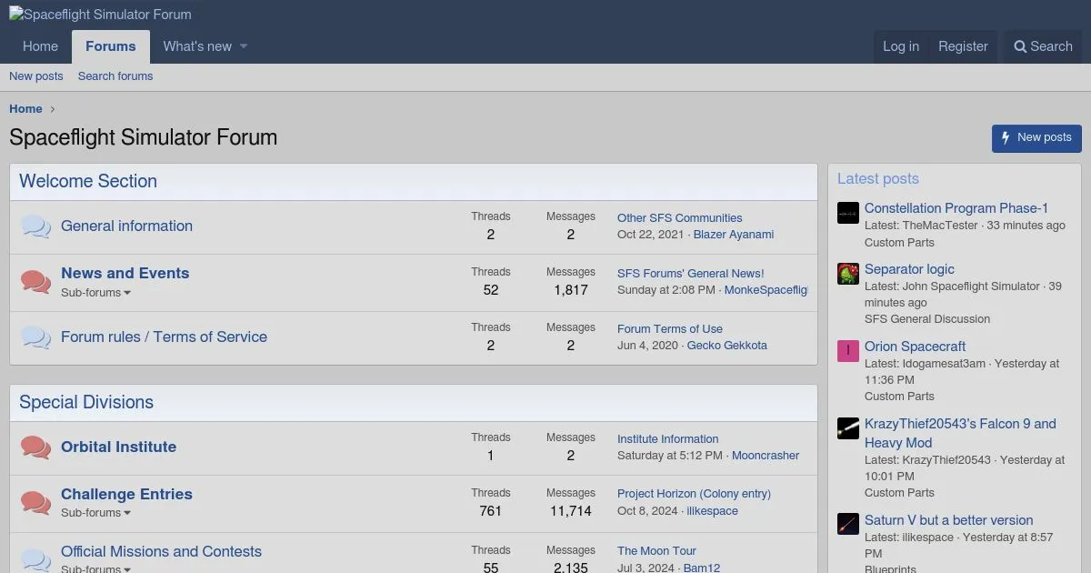View Gecko Gekkota's profile
Screen dimensions: 1091x573
[x=727, y=346]
